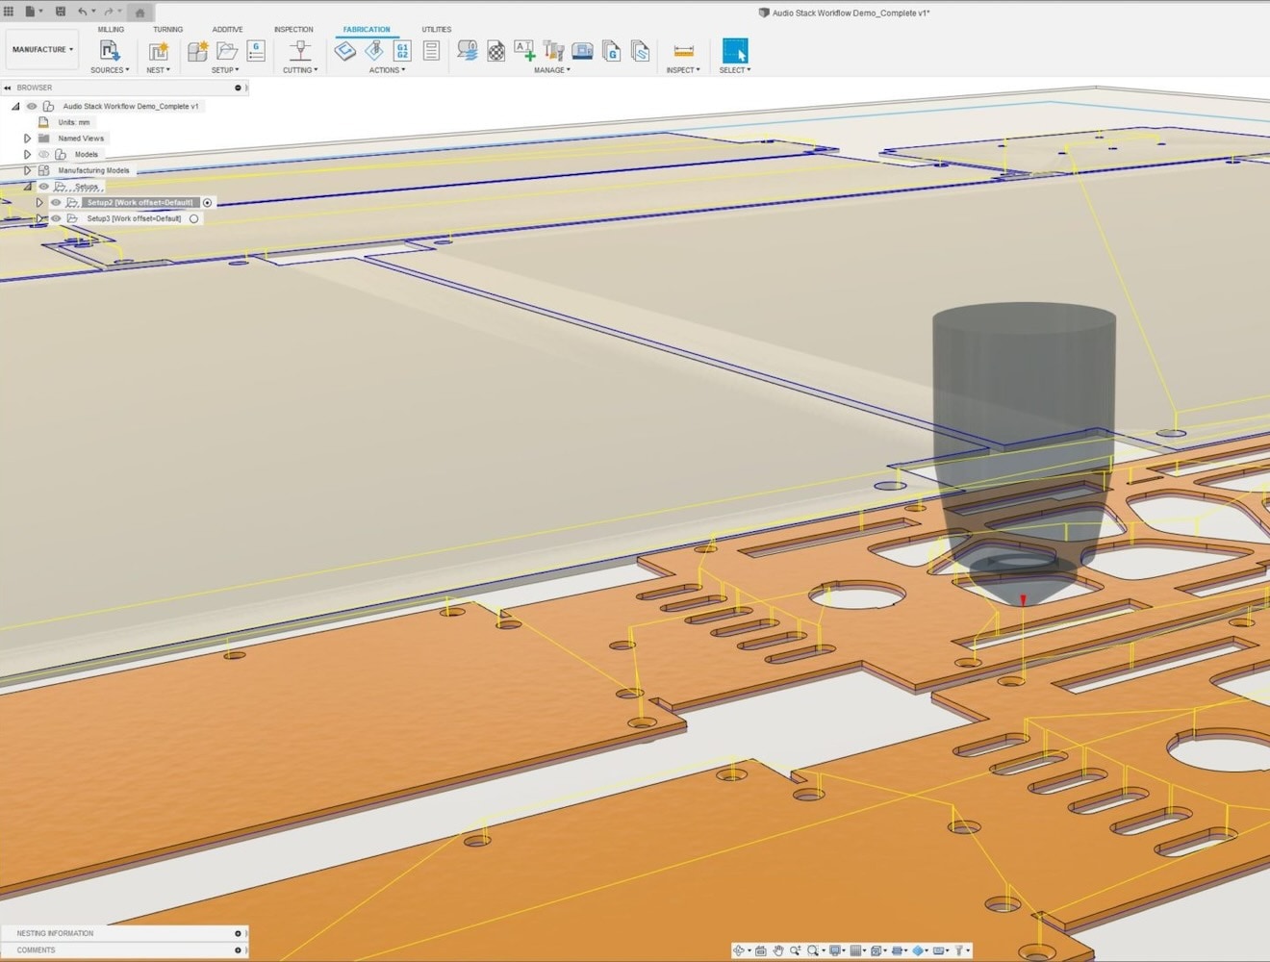Screen dimensions: 1270x962
Task: Click the Pan icon in the navigation bar
Action: tap(777, 950)
